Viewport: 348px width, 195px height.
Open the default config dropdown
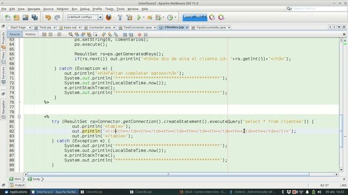[100, 17]
